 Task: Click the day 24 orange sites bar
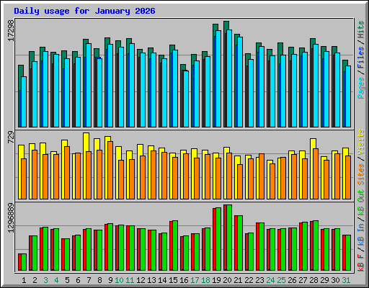click(x=272, y=181)
